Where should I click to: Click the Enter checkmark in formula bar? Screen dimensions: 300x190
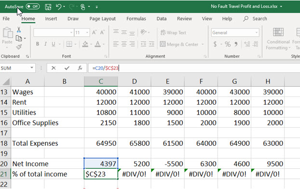[x=67, y=68]
